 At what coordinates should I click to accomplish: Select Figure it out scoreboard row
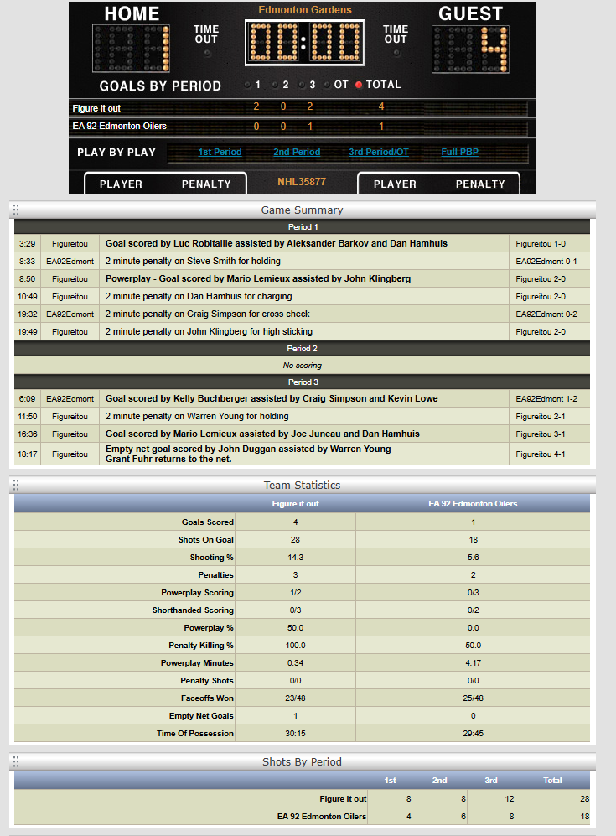(303, 108)
